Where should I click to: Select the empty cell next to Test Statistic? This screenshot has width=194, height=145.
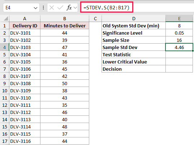179,54
